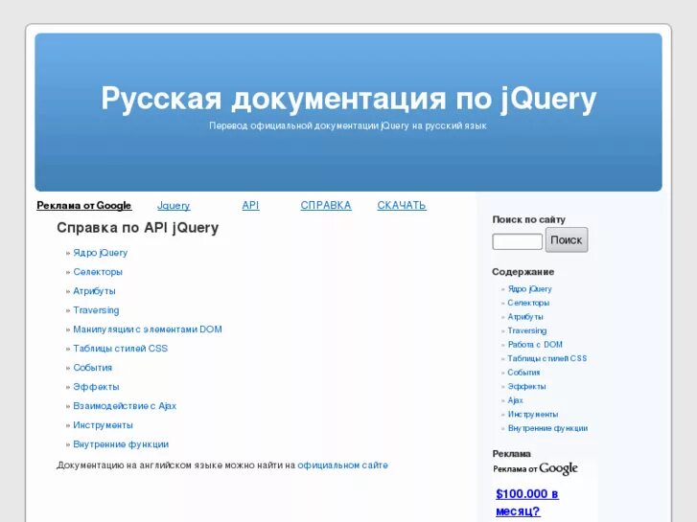Open sidebar 'Селекторы' under Содержание
This screenshot has height=522, width=697.
pyautogui.click(x=528, y=303)
